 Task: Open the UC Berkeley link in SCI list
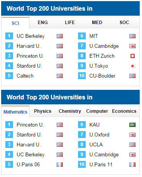[31, 36]
